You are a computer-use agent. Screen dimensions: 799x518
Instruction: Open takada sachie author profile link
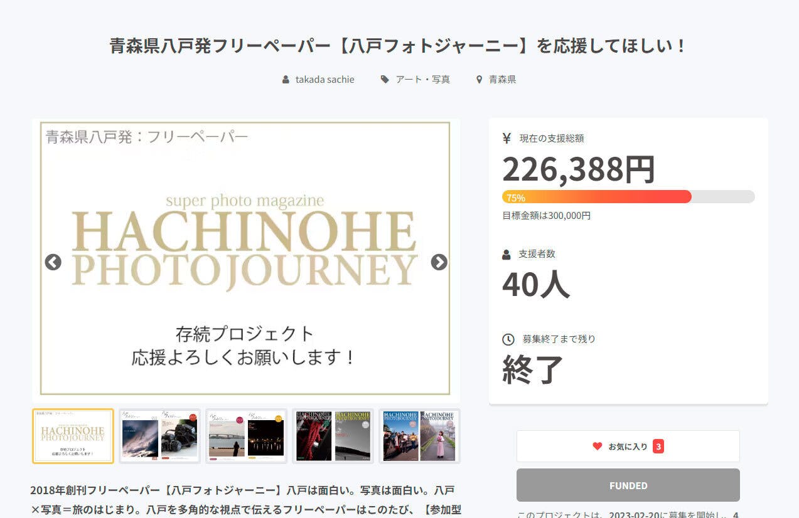(x=324, y=80)
